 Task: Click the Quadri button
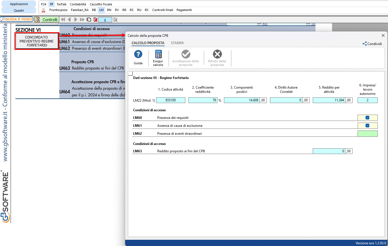click(x=19, y=10)
